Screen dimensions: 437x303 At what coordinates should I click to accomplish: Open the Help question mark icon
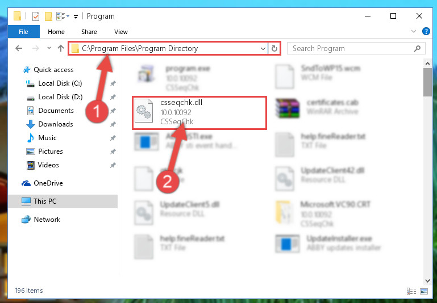(x=426, y=31)
